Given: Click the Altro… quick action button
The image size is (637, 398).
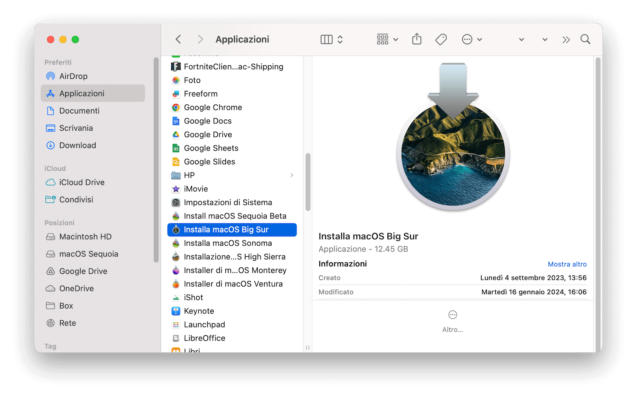Looking at the screenshot, I should click(x=453, y=322).
